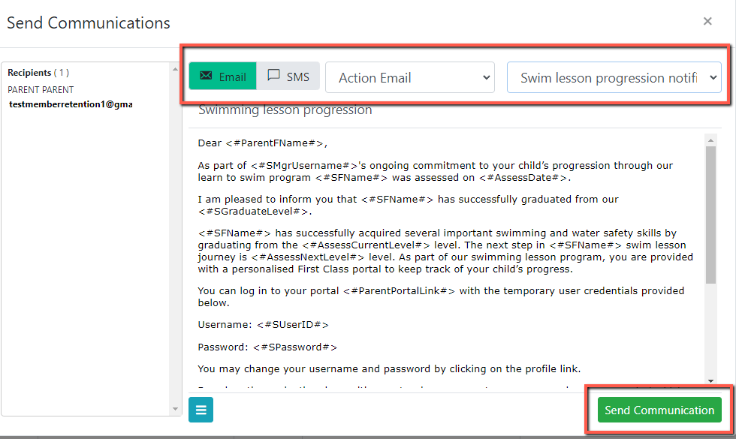Click the speech bubble SMS icon

coord(273,75)
